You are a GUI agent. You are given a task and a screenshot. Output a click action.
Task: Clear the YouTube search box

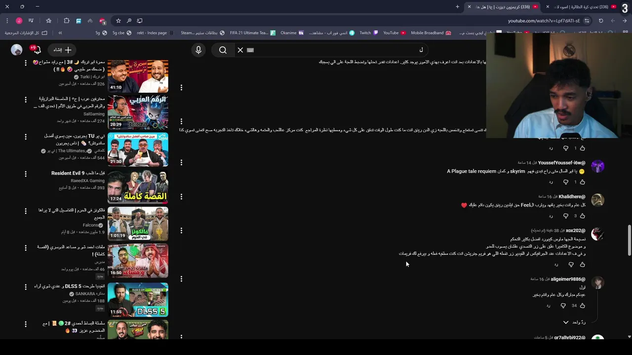pyautogui.click(x=240, y=50)
